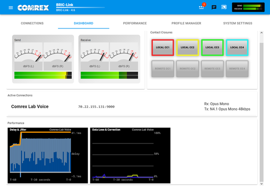Toggle the Local CC1 contact closure

(x=163, y=47)
